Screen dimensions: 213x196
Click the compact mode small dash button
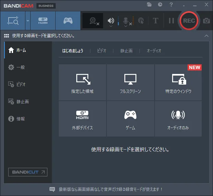click(184, 6)
